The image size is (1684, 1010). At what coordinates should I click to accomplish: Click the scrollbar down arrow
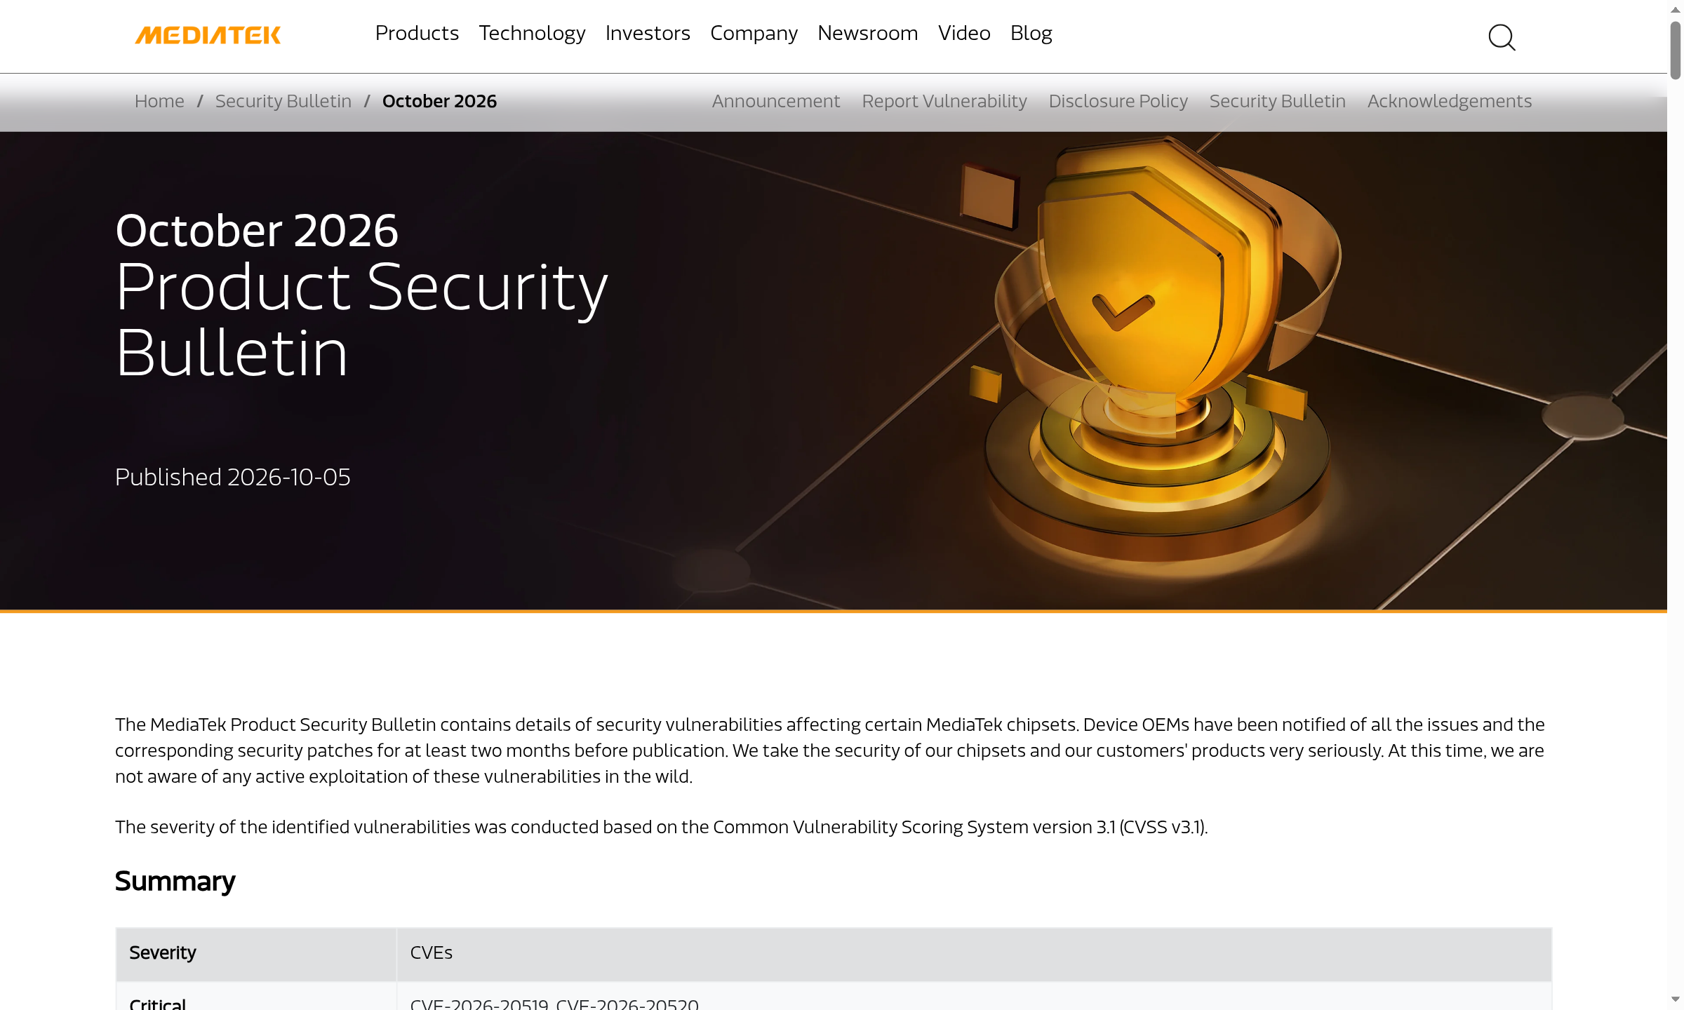coord(1676,999)
